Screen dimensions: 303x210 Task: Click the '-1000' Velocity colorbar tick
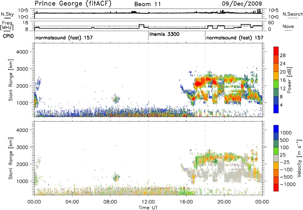[287, 184]
